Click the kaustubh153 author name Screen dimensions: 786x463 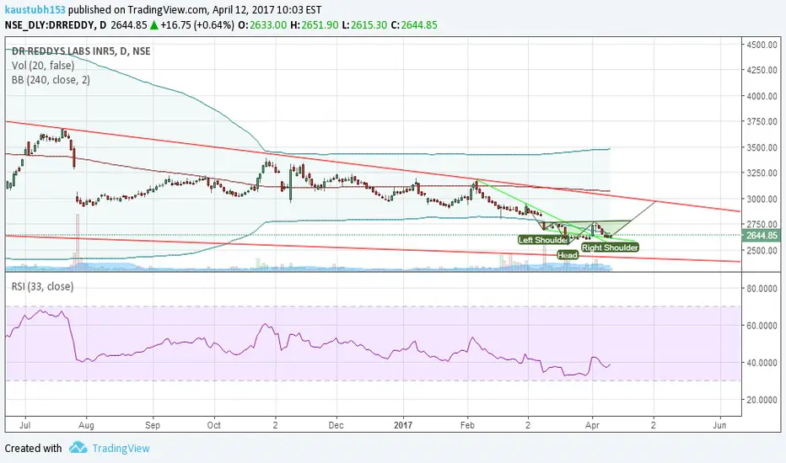point(35,9)
